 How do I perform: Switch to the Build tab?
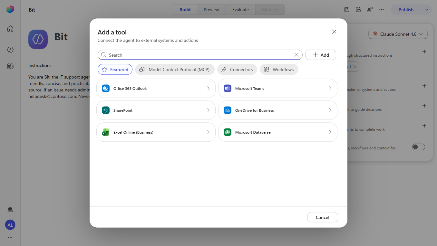tap(185, 10)
